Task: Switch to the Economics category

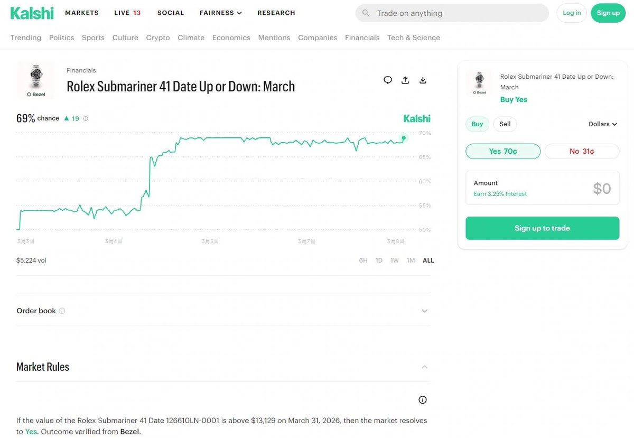Action: (x=231, y=38)
